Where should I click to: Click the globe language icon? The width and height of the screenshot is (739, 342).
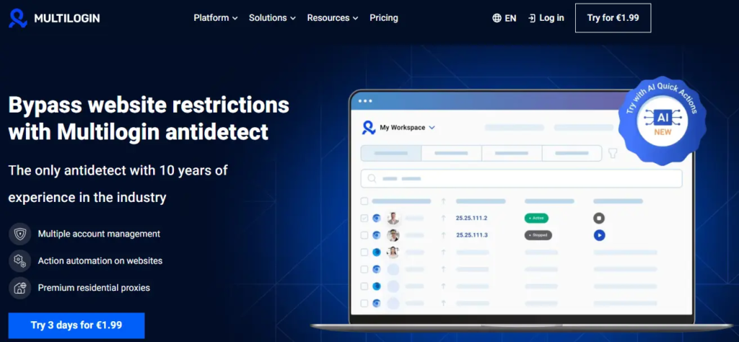[x=497, y=18]
